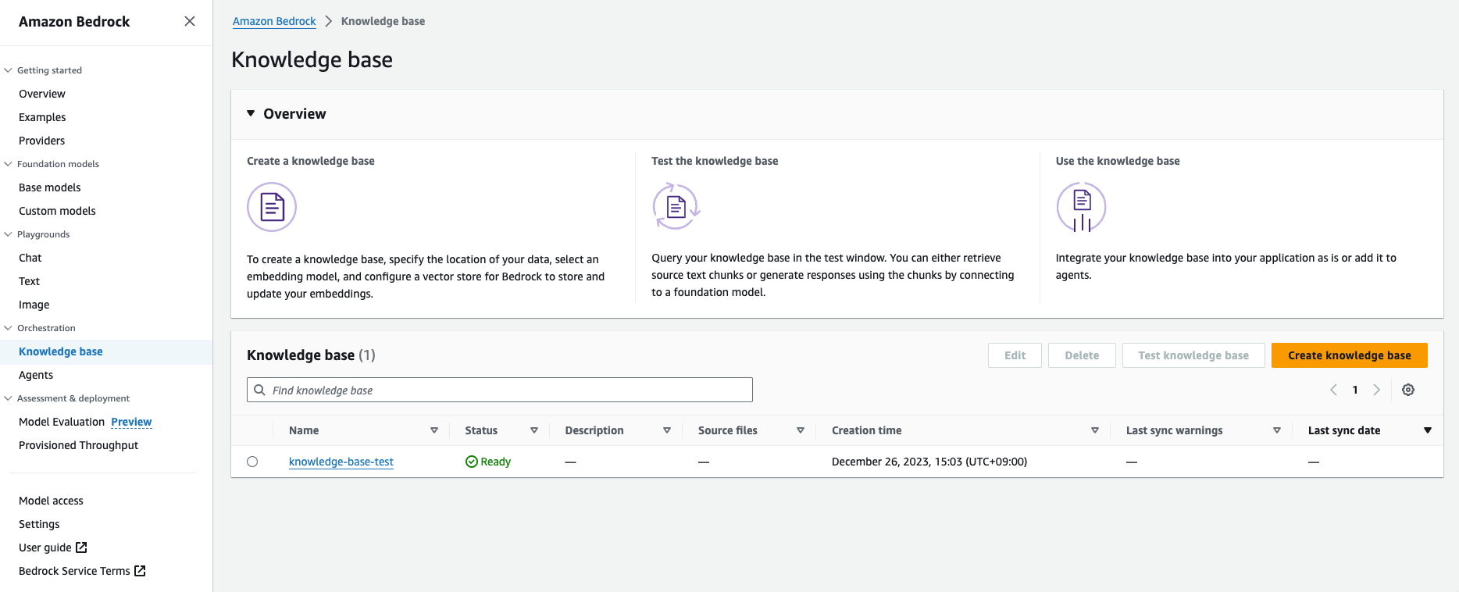The height and width of the screenshot is (592, 1459).
Task: Open Bedrock Service Terms link
Action: (x=74, y=571)
